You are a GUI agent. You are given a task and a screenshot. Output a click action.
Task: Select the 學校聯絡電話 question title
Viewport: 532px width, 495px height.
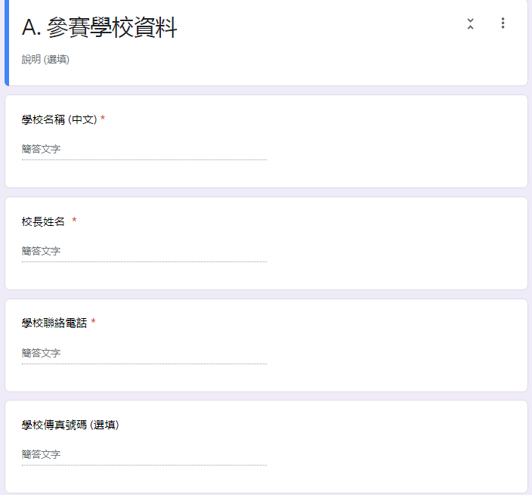[54, 323]
